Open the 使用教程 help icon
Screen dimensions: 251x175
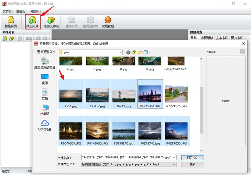tap(108, 22)
